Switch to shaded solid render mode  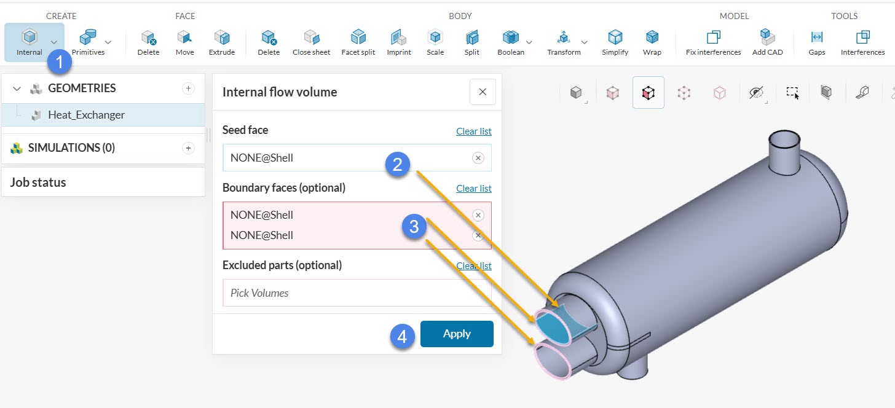[x=576, y=93]
